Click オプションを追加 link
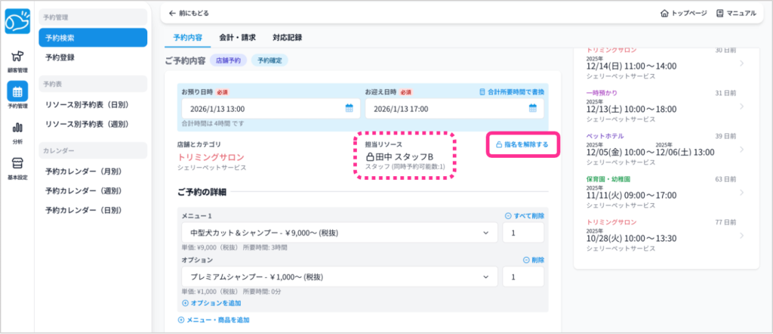773x334 pixels. [213, 303]
